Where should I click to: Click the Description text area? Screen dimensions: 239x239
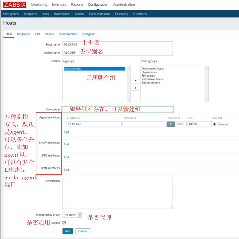click(x=118, y=193)
